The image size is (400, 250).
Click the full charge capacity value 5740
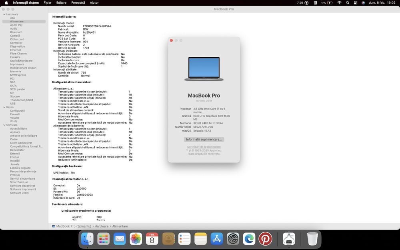[x=124, y=63]
